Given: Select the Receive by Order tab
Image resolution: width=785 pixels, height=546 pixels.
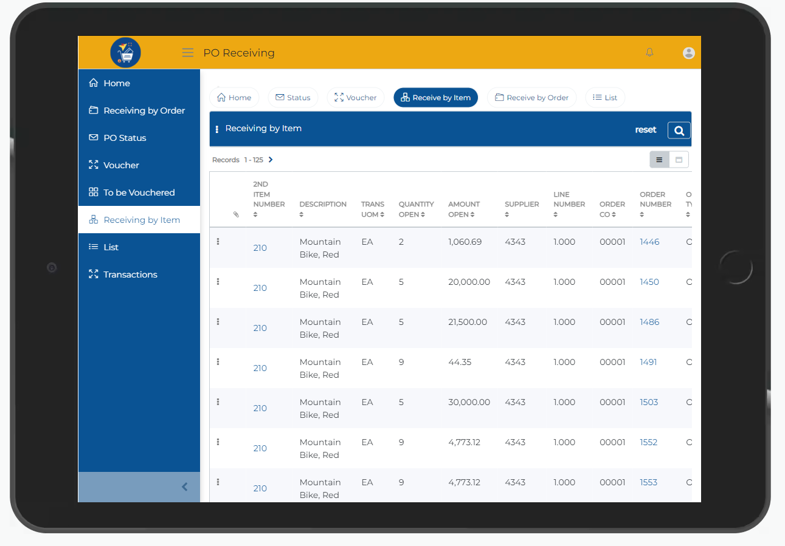Looking at the screenshot, I should [531, 98].
